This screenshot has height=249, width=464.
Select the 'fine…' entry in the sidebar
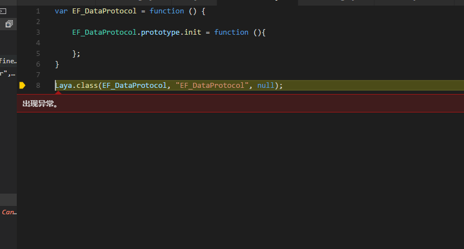(x=8, y=61)
